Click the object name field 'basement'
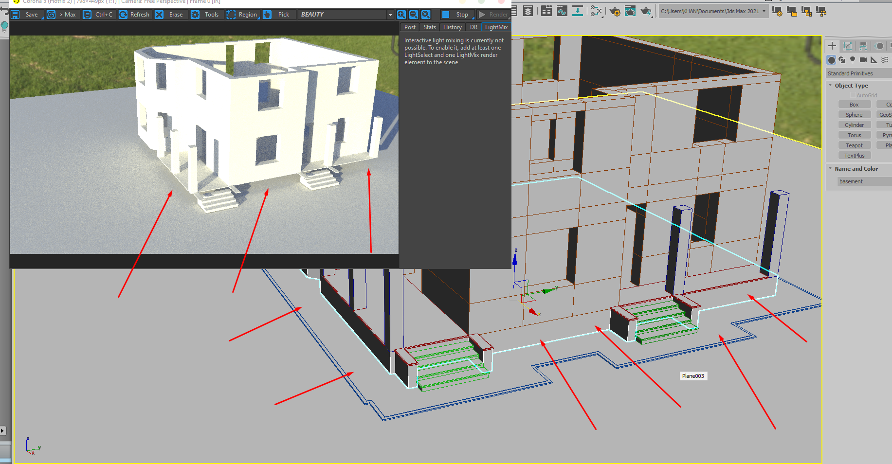 point(864,181)
